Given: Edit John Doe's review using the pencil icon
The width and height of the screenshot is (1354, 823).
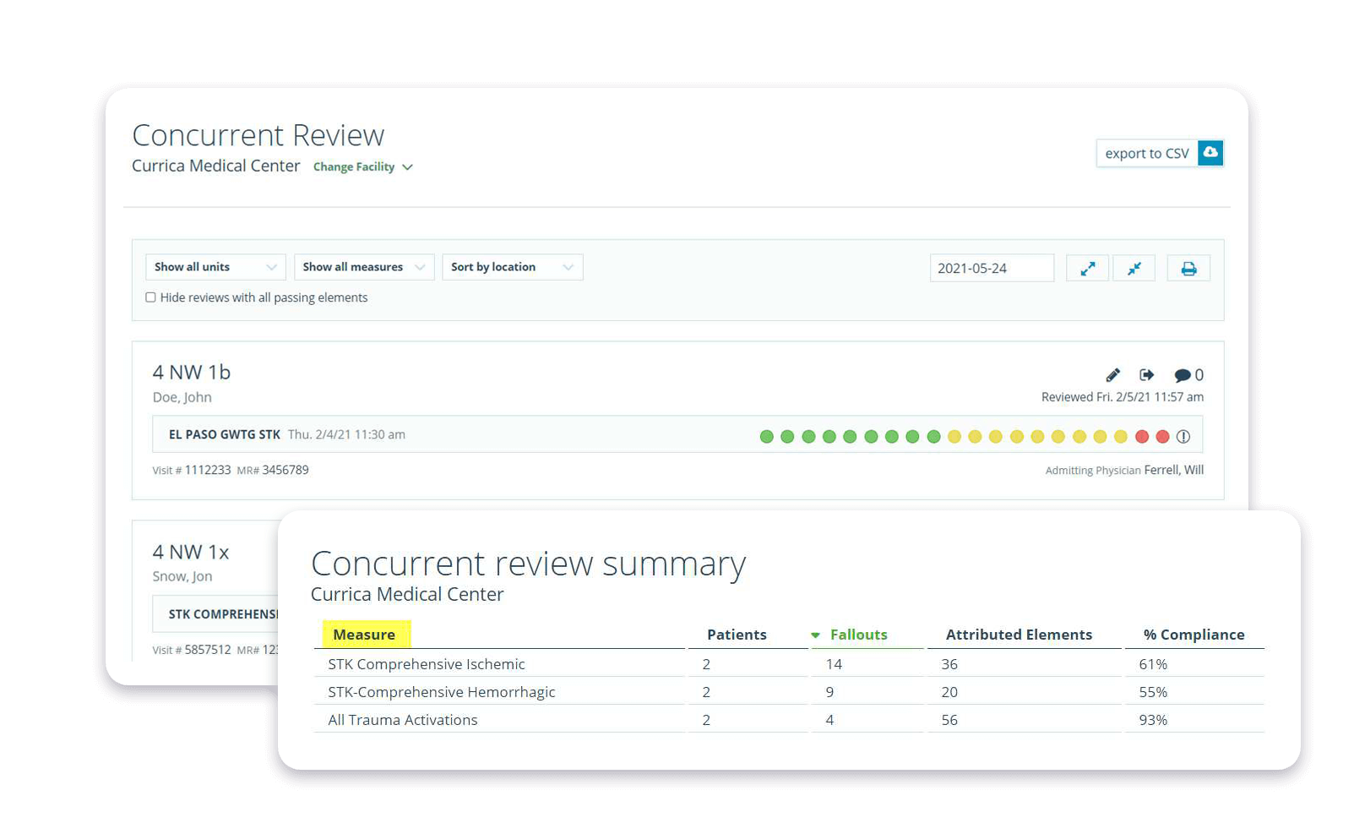Looking at the screenshot, I should coord(1112,374).
